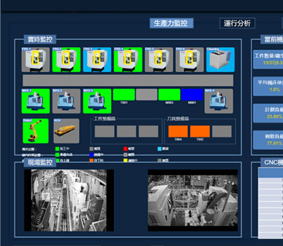The height and width of the screenshot is (246, 283).
Task: Click the first grey workpiece buffer slot
Action: coord(104,131)
